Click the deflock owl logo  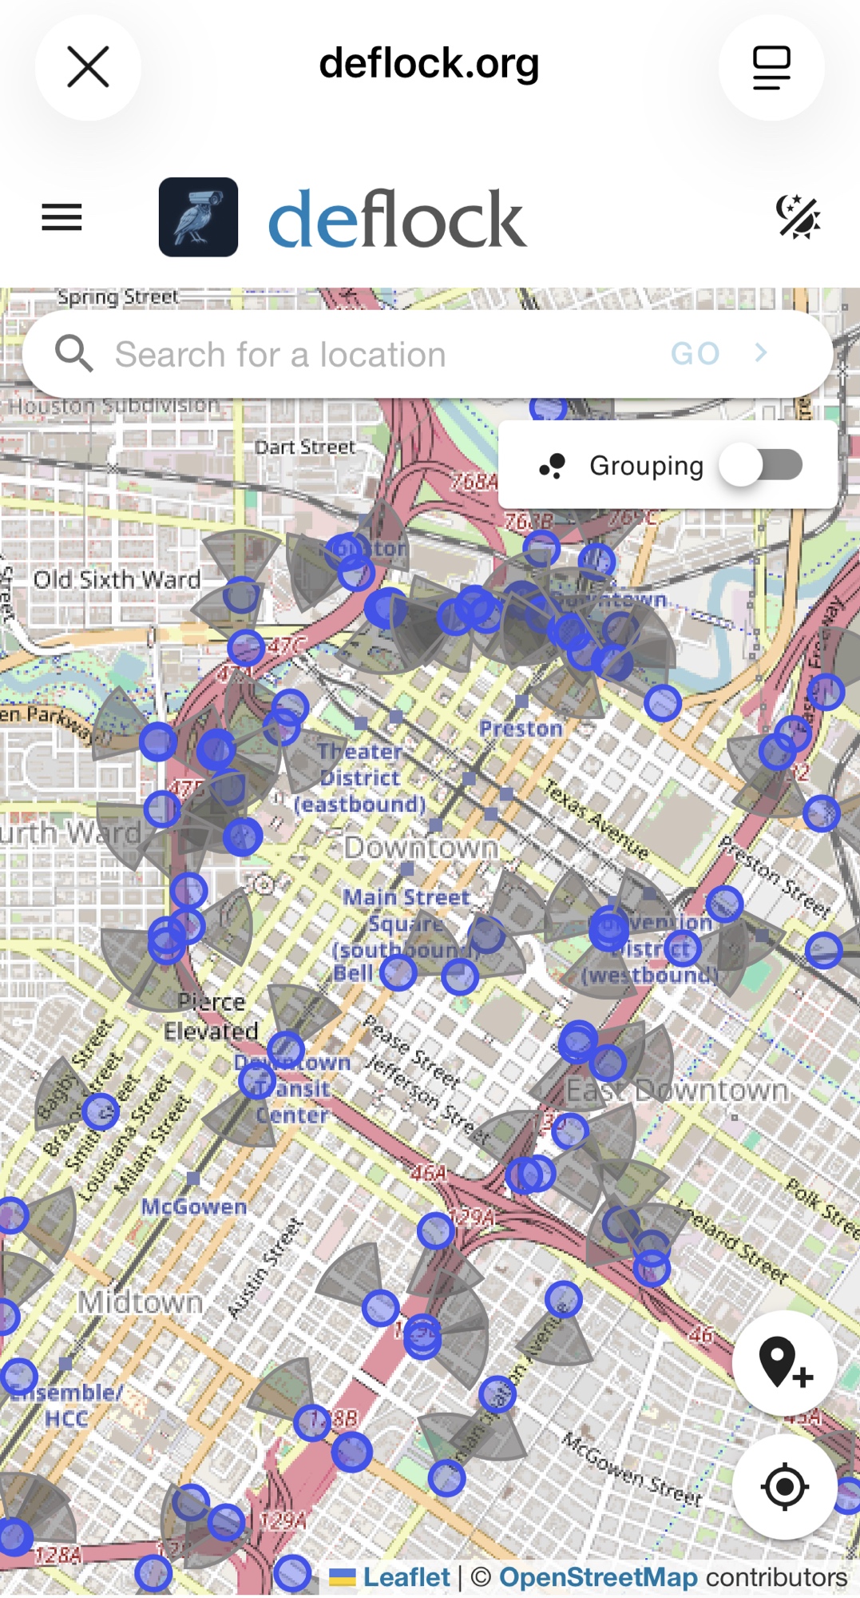(x=198, y=217)
